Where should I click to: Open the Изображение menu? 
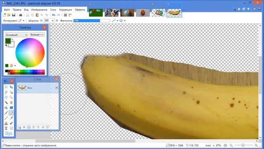[x=39, y=10]
